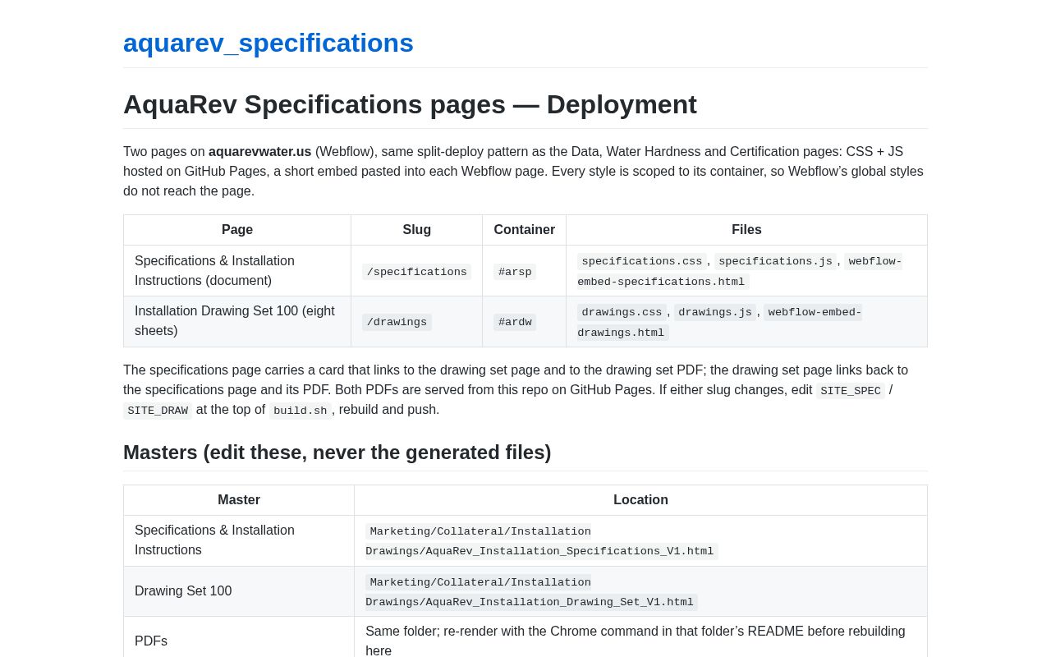This screenshot has height=657, width=1051.
Task: Click the 'AquaRev Specifications pages — Deployment' heading
Action: pos(410,104)
